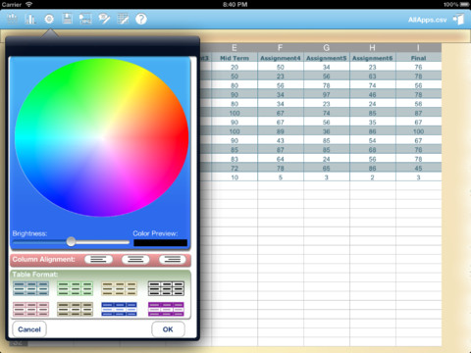Choose the purple table format
This screenshot has width=471, height=353.
point(166,309)
